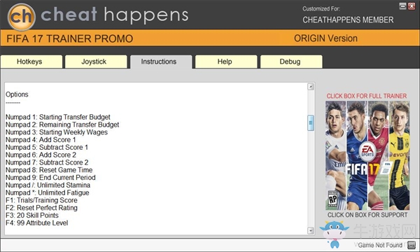Click the scrollbar down arrow in the instructions
This screenshot has width=420, height=252.
point(311,230)
